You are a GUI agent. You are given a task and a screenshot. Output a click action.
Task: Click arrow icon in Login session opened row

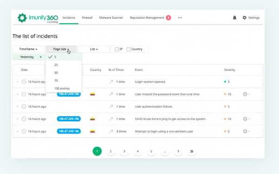111,82
